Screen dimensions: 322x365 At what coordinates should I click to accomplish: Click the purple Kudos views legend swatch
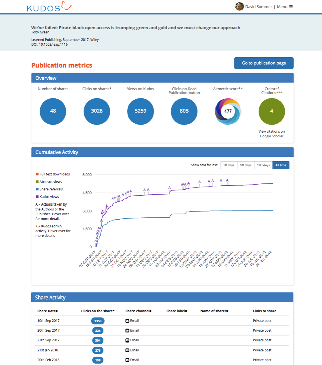pyautogui.click(x=37, y=196)
